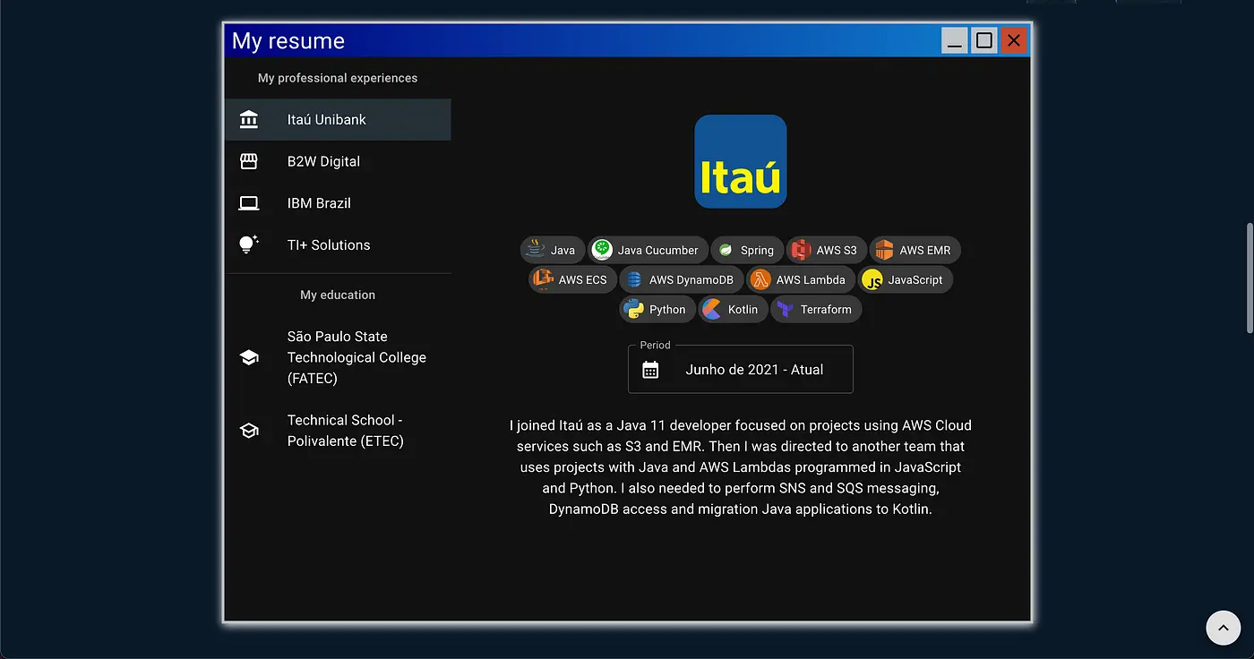Click the graduation cap icon beside FATEC

(249, 357)
